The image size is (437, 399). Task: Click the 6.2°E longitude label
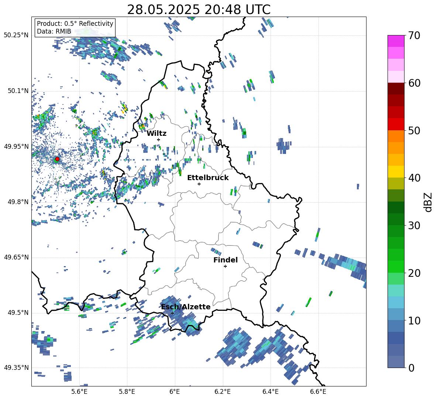[223, 392]
